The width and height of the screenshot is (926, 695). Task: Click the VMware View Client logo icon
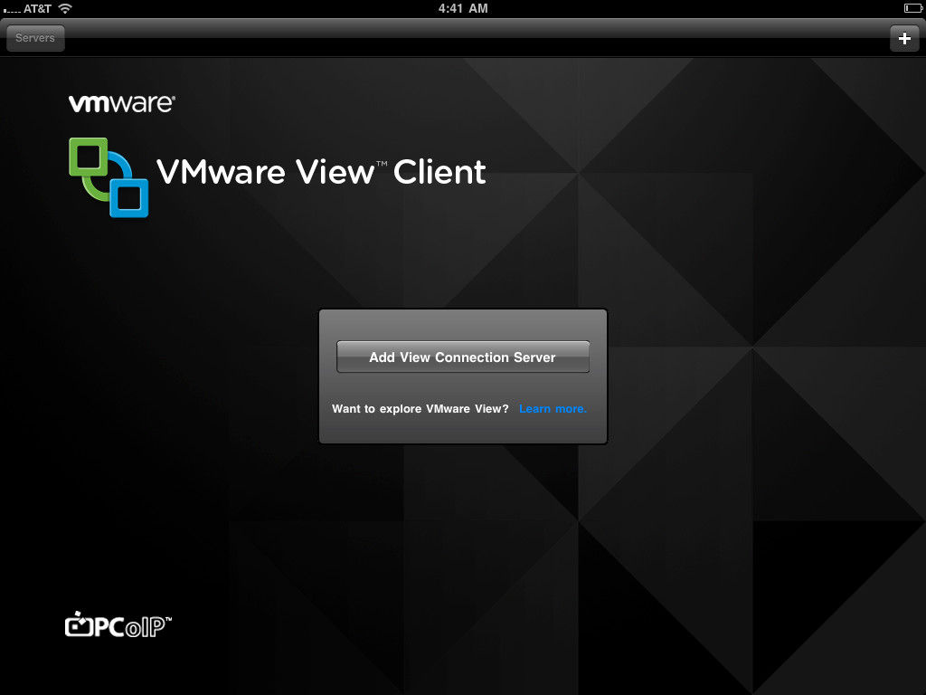pos(109,177)
